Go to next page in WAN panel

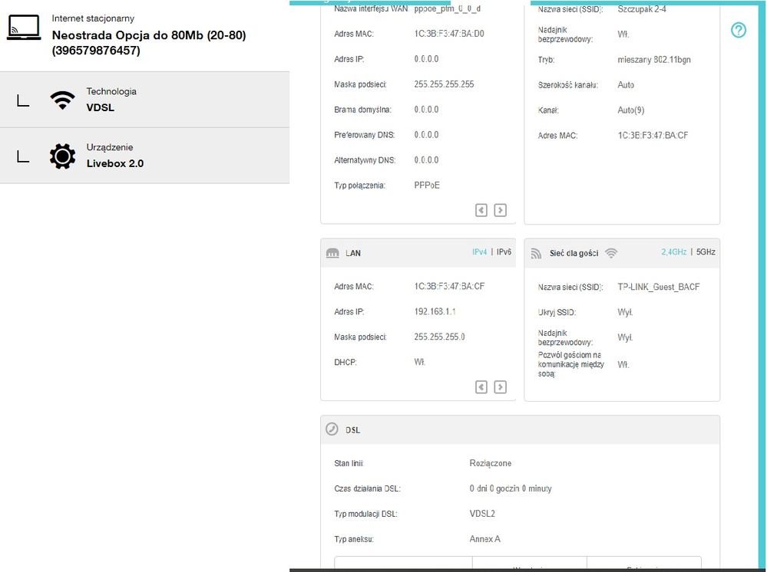point(500,210)
